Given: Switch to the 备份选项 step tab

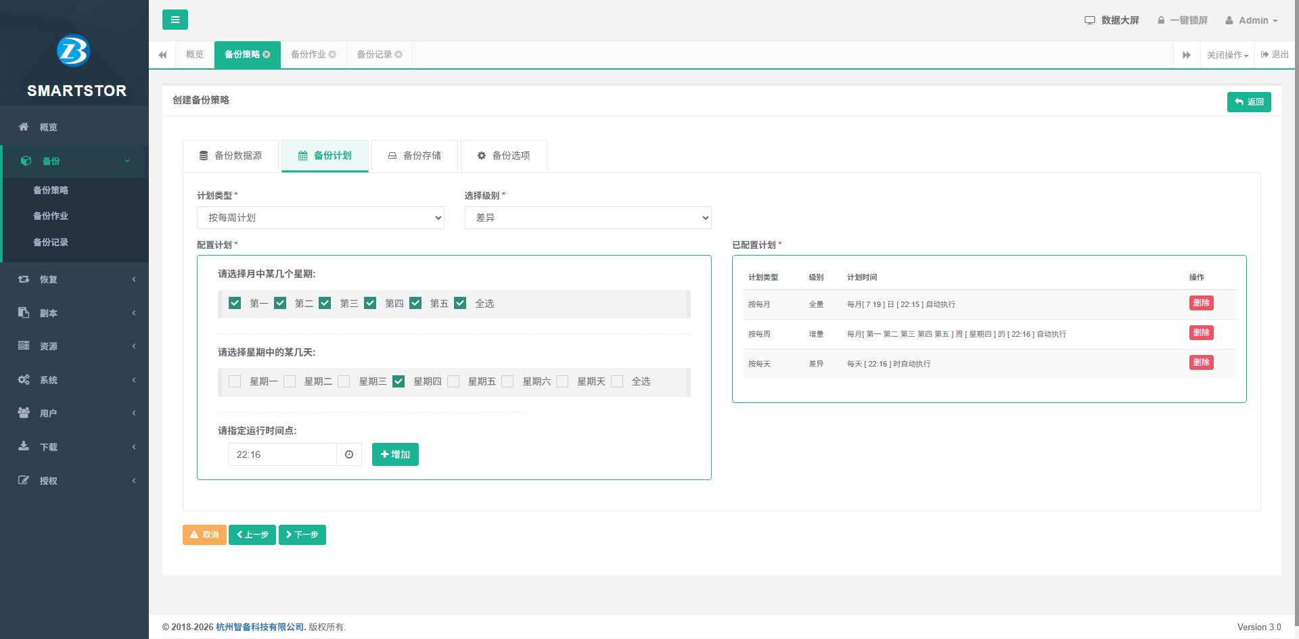Looking at the screenshot, I should (504, 156).
